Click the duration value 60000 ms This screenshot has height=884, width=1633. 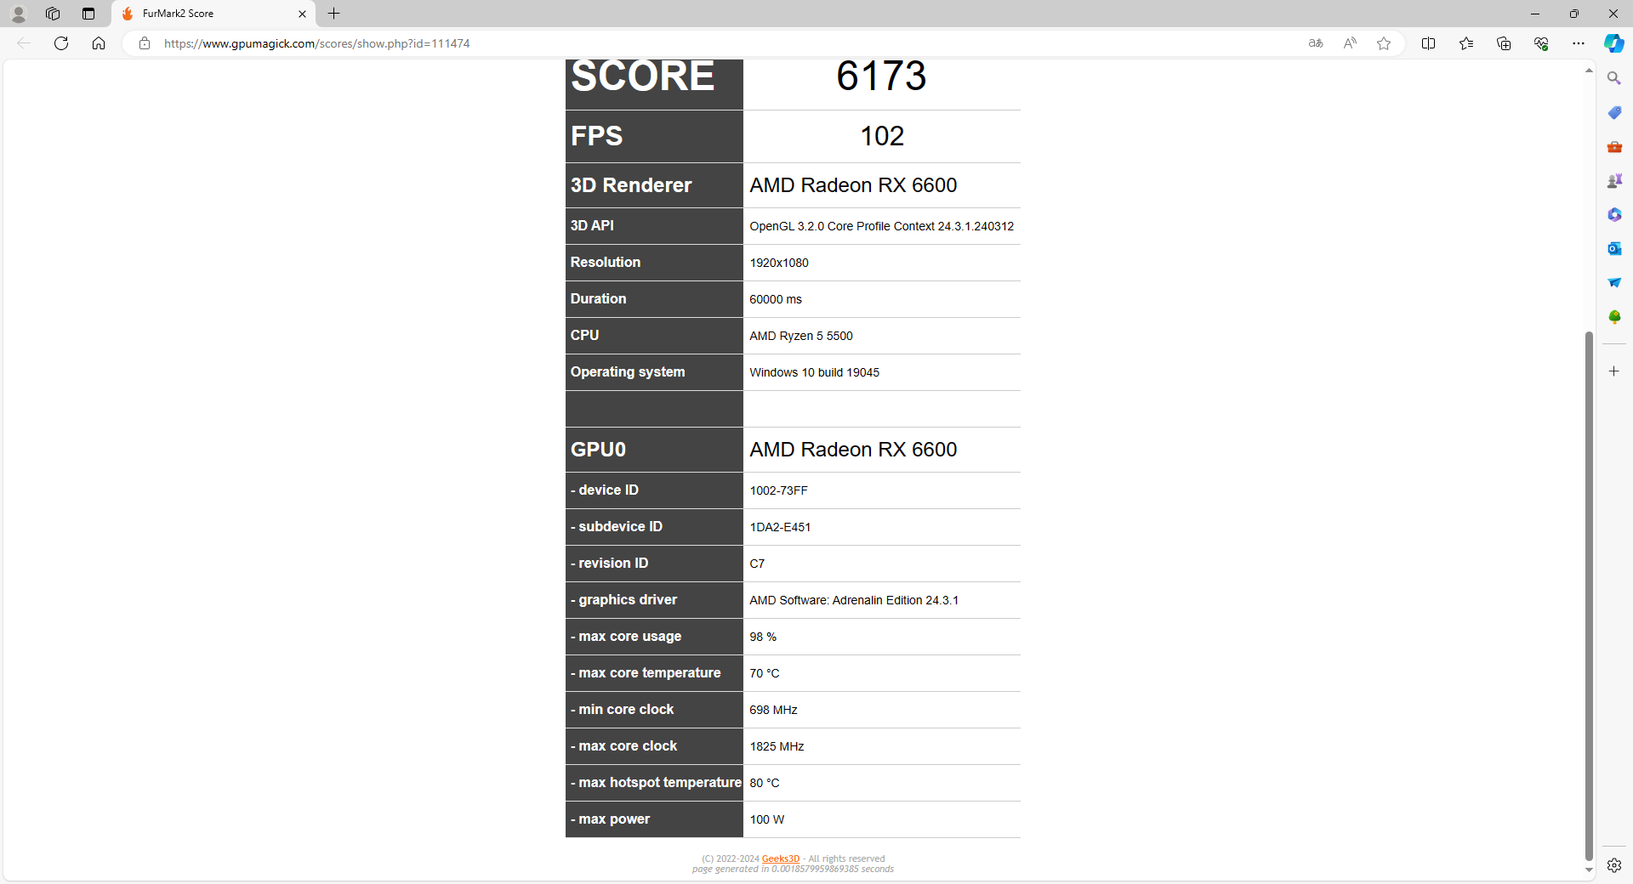point(776,299)
